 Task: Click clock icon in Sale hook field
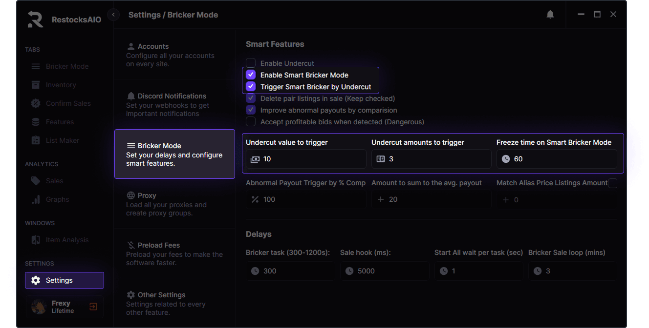[349, 271]
